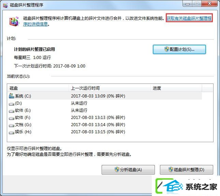The width and height of the screenshot is (220, 196).
Task: Click the 当前状态(U): label
Action: click(x=18, y=76)
